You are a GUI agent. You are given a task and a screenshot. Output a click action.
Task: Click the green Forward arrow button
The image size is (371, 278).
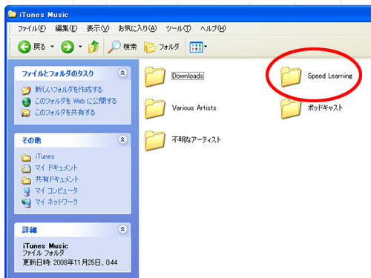(x=68, y=47)
